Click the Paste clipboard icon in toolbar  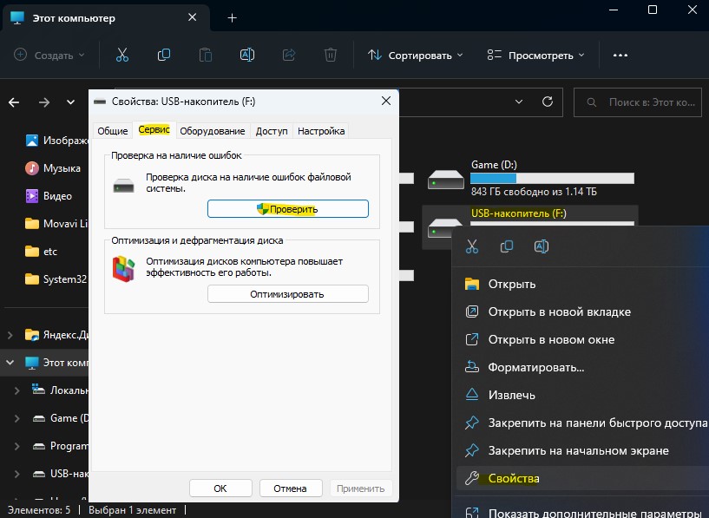tap(206, 56)
